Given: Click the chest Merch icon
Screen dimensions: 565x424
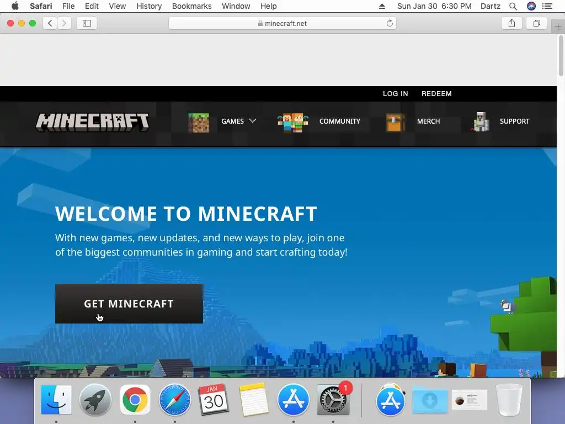Looking at the screenshot, I should coord(395,123).
